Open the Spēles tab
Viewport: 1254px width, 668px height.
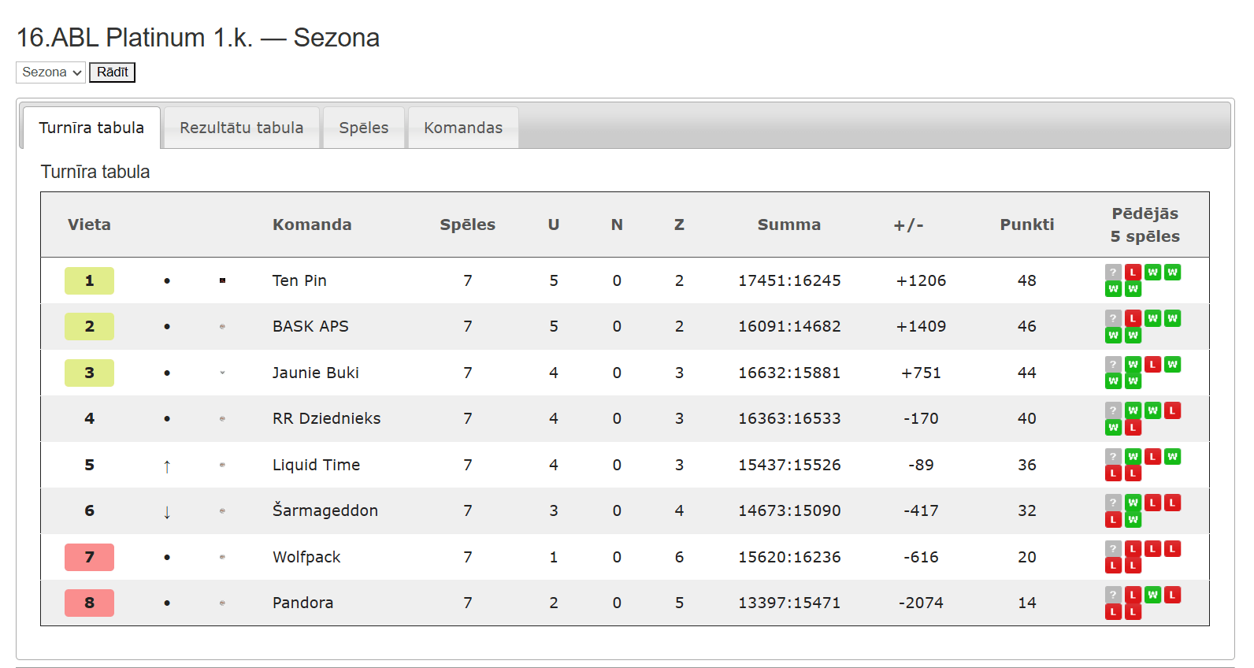point(363,128)
